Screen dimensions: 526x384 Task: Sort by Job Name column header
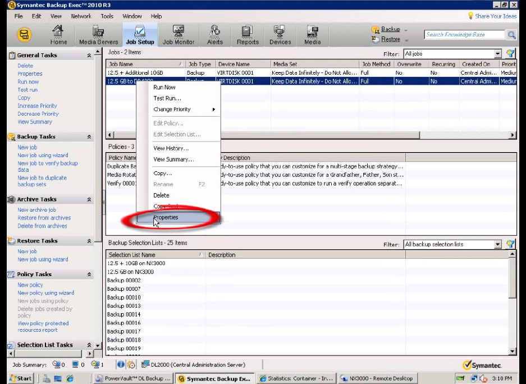coord(145,64)
